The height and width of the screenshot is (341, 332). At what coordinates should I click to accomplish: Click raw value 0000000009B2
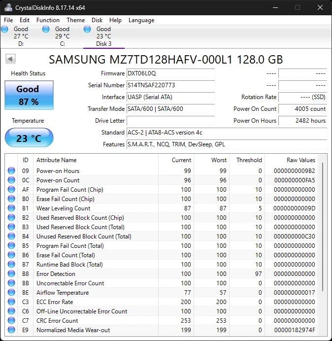[295, 171]
